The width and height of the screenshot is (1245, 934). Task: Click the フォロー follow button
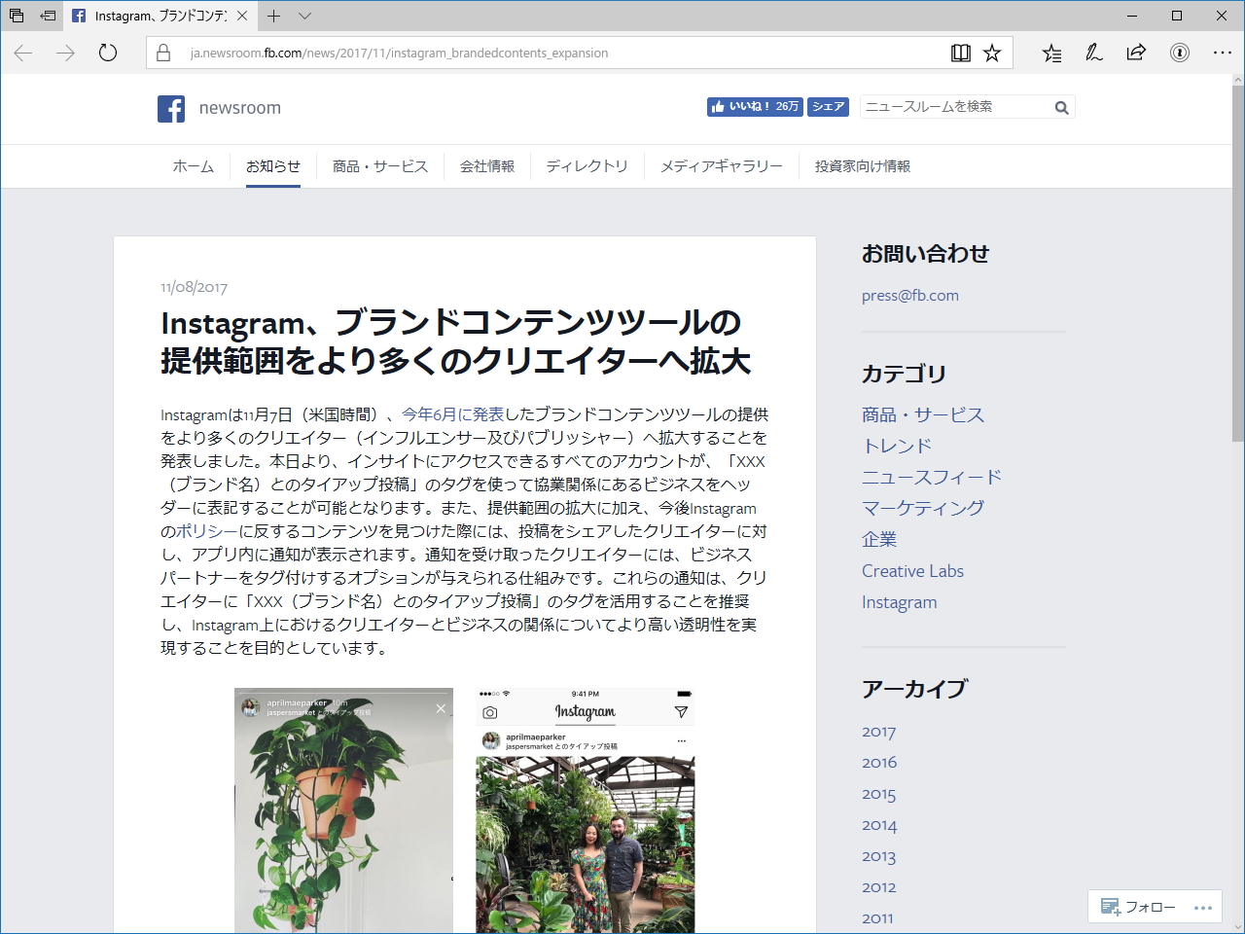click(x=1138, y=907)
